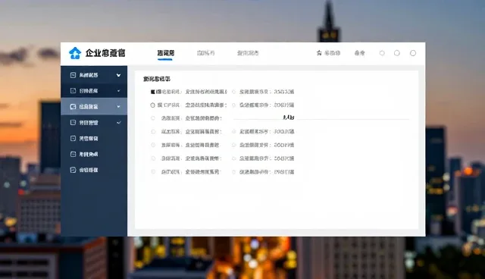Select the right-column radio button in the fourth row
The width and height of the screenshot is (485, 279).
[234, 132]
